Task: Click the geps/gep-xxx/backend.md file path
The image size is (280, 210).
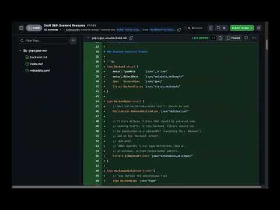Action: click(x=109, y=38)
